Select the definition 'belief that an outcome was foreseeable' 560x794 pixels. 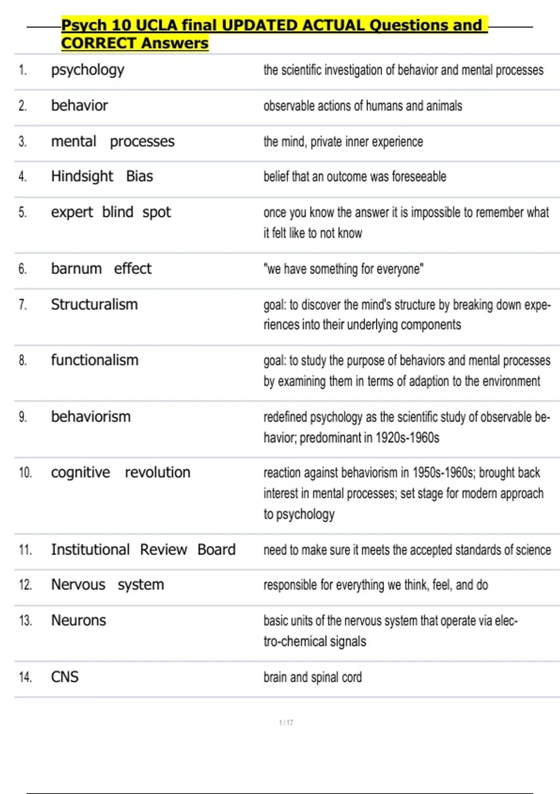pos(355,177)
